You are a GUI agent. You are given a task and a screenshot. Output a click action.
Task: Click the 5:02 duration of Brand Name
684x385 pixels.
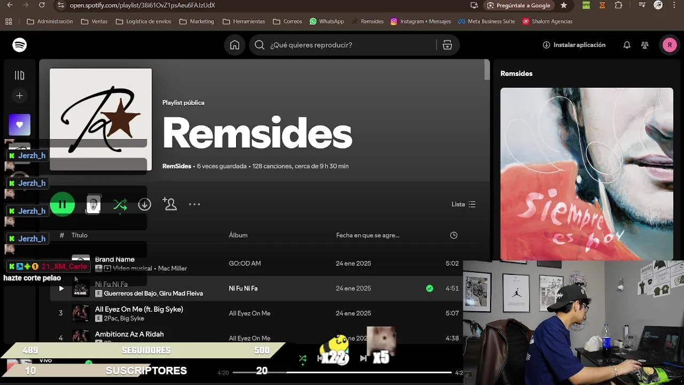tap(452, 264)
